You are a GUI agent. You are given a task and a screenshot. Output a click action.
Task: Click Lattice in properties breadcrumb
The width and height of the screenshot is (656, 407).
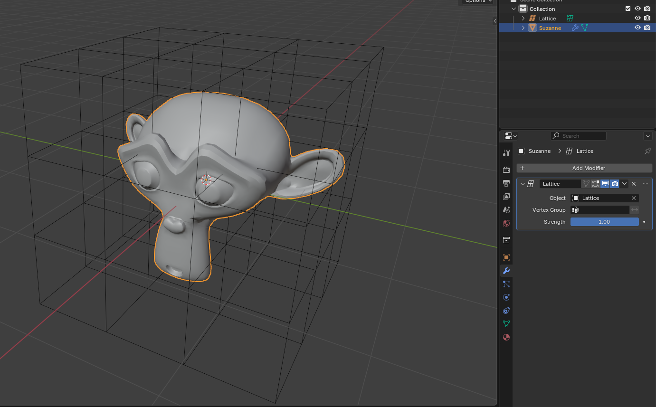[x=585, y=151]
